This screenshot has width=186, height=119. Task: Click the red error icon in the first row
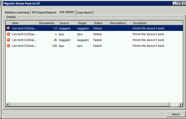click(x=8, y=28)
